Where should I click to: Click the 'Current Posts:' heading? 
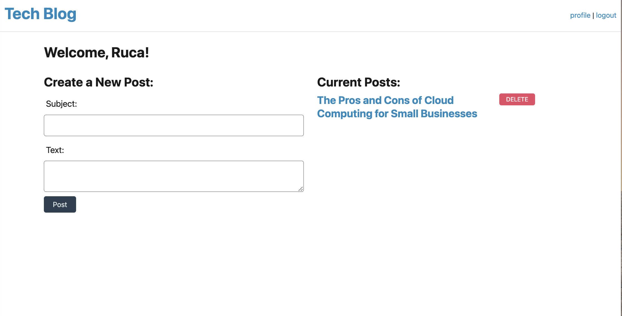click(358, 82)
